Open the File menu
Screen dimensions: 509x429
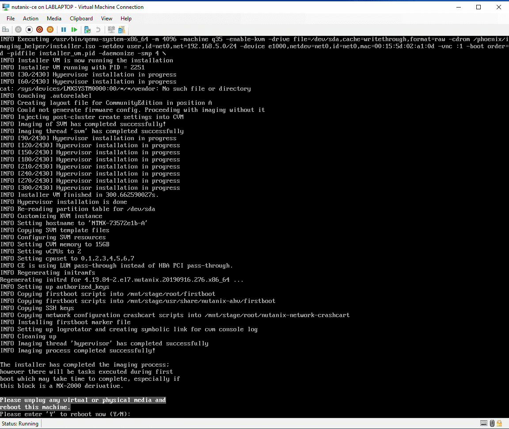[x=11, y=19]
